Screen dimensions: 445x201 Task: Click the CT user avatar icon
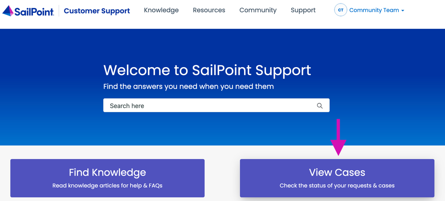340,10
